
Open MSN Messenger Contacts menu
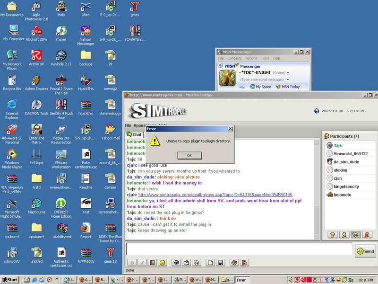tap(234, 58)
